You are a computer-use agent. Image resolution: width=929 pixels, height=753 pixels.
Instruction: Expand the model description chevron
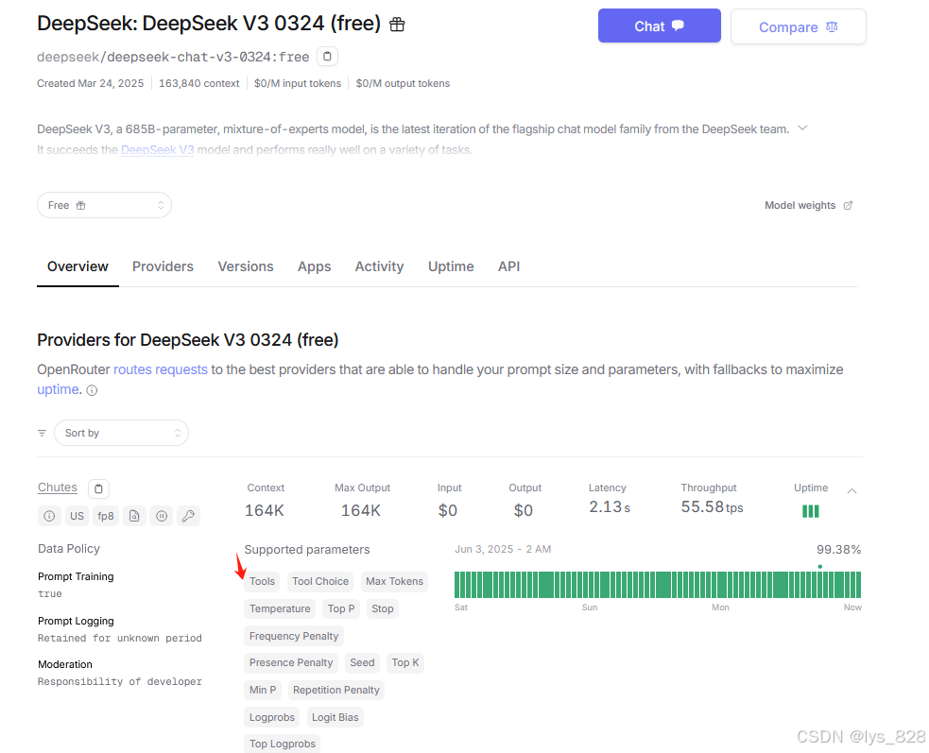802,128
